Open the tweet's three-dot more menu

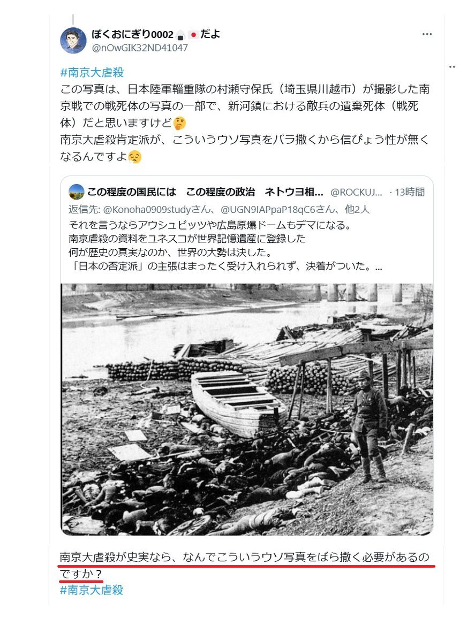427,34
